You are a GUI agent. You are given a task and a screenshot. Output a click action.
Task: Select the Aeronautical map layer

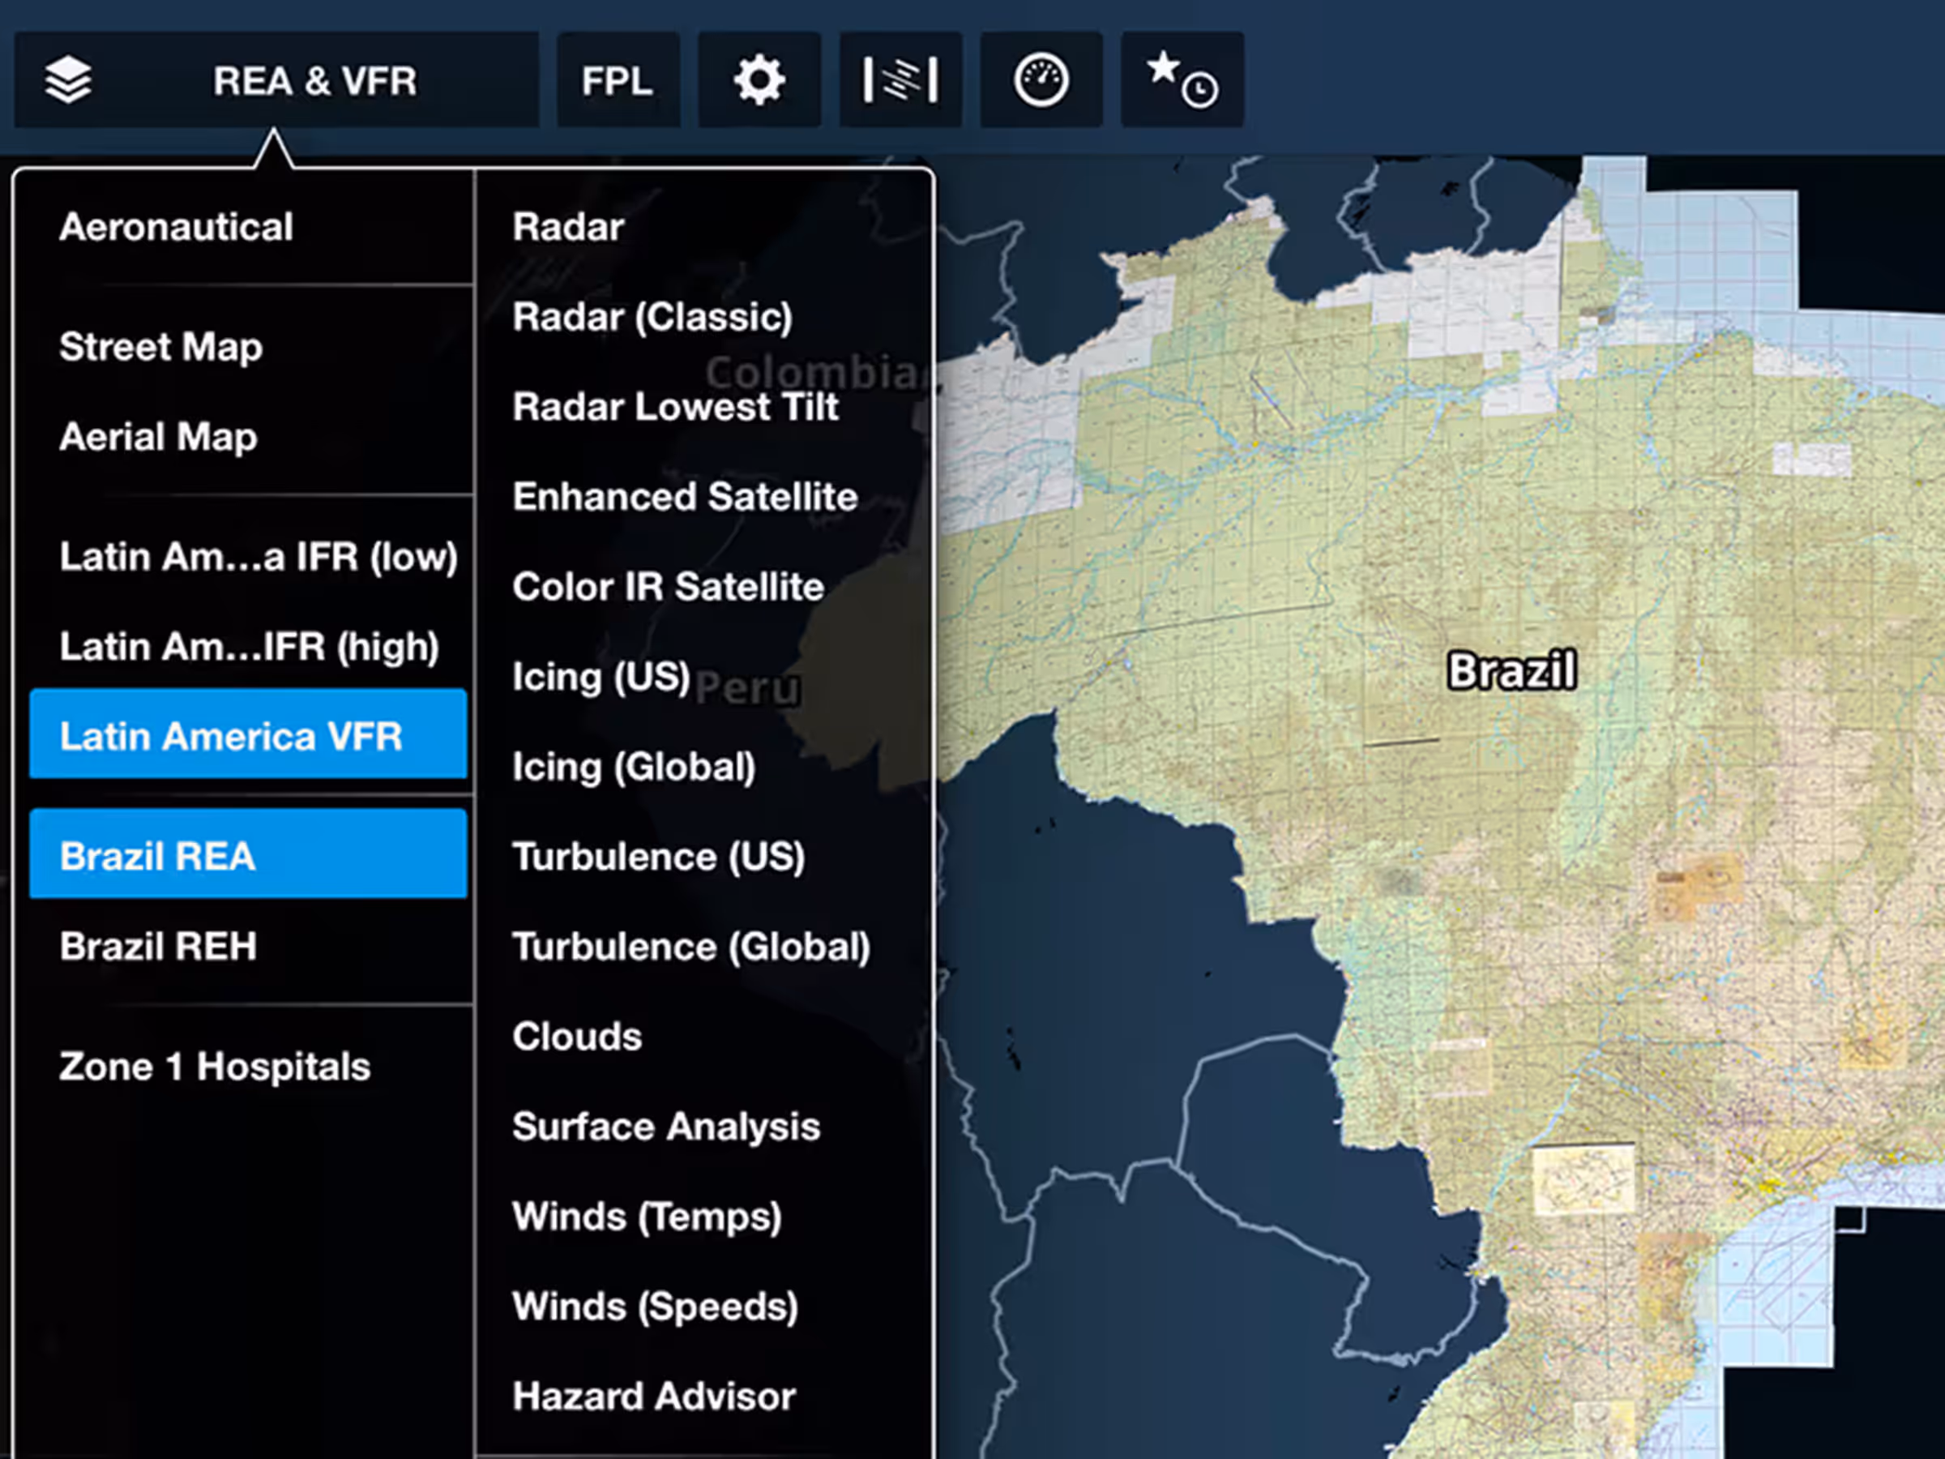click(176, 227)
